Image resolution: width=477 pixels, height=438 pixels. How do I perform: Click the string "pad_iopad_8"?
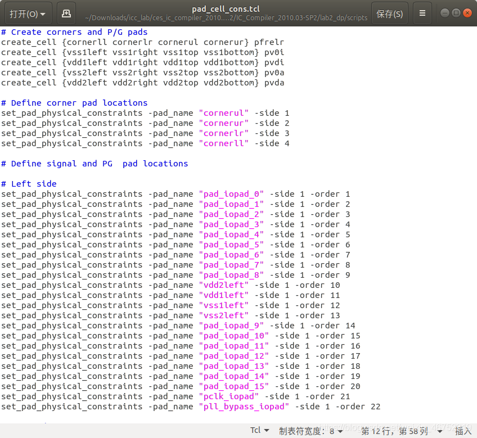231,275
